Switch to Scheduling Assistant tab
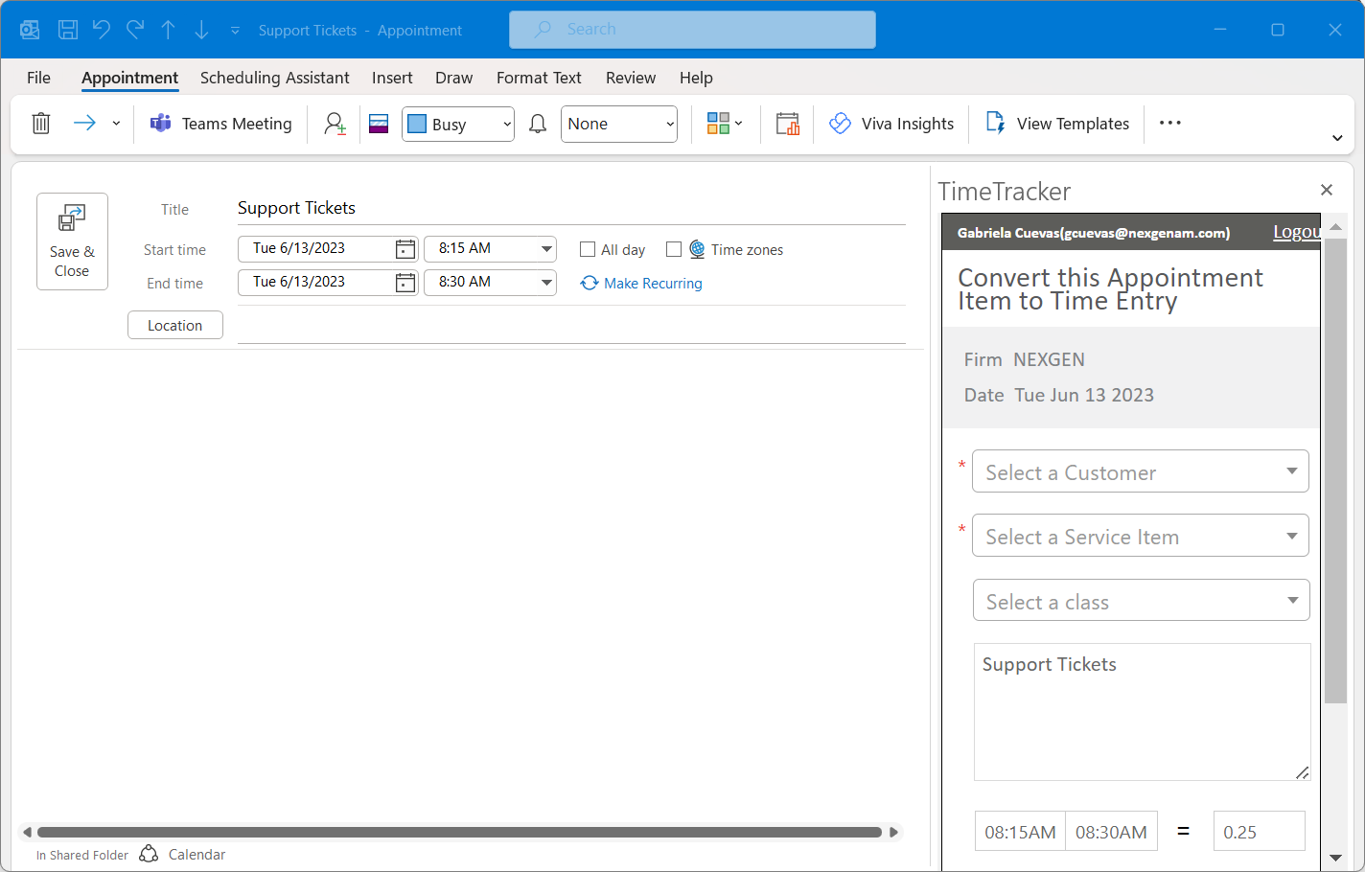 275,78
